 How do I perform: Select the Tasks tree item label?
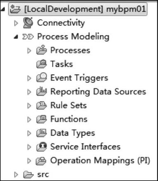pyautogui.click(x=62, y=64)
